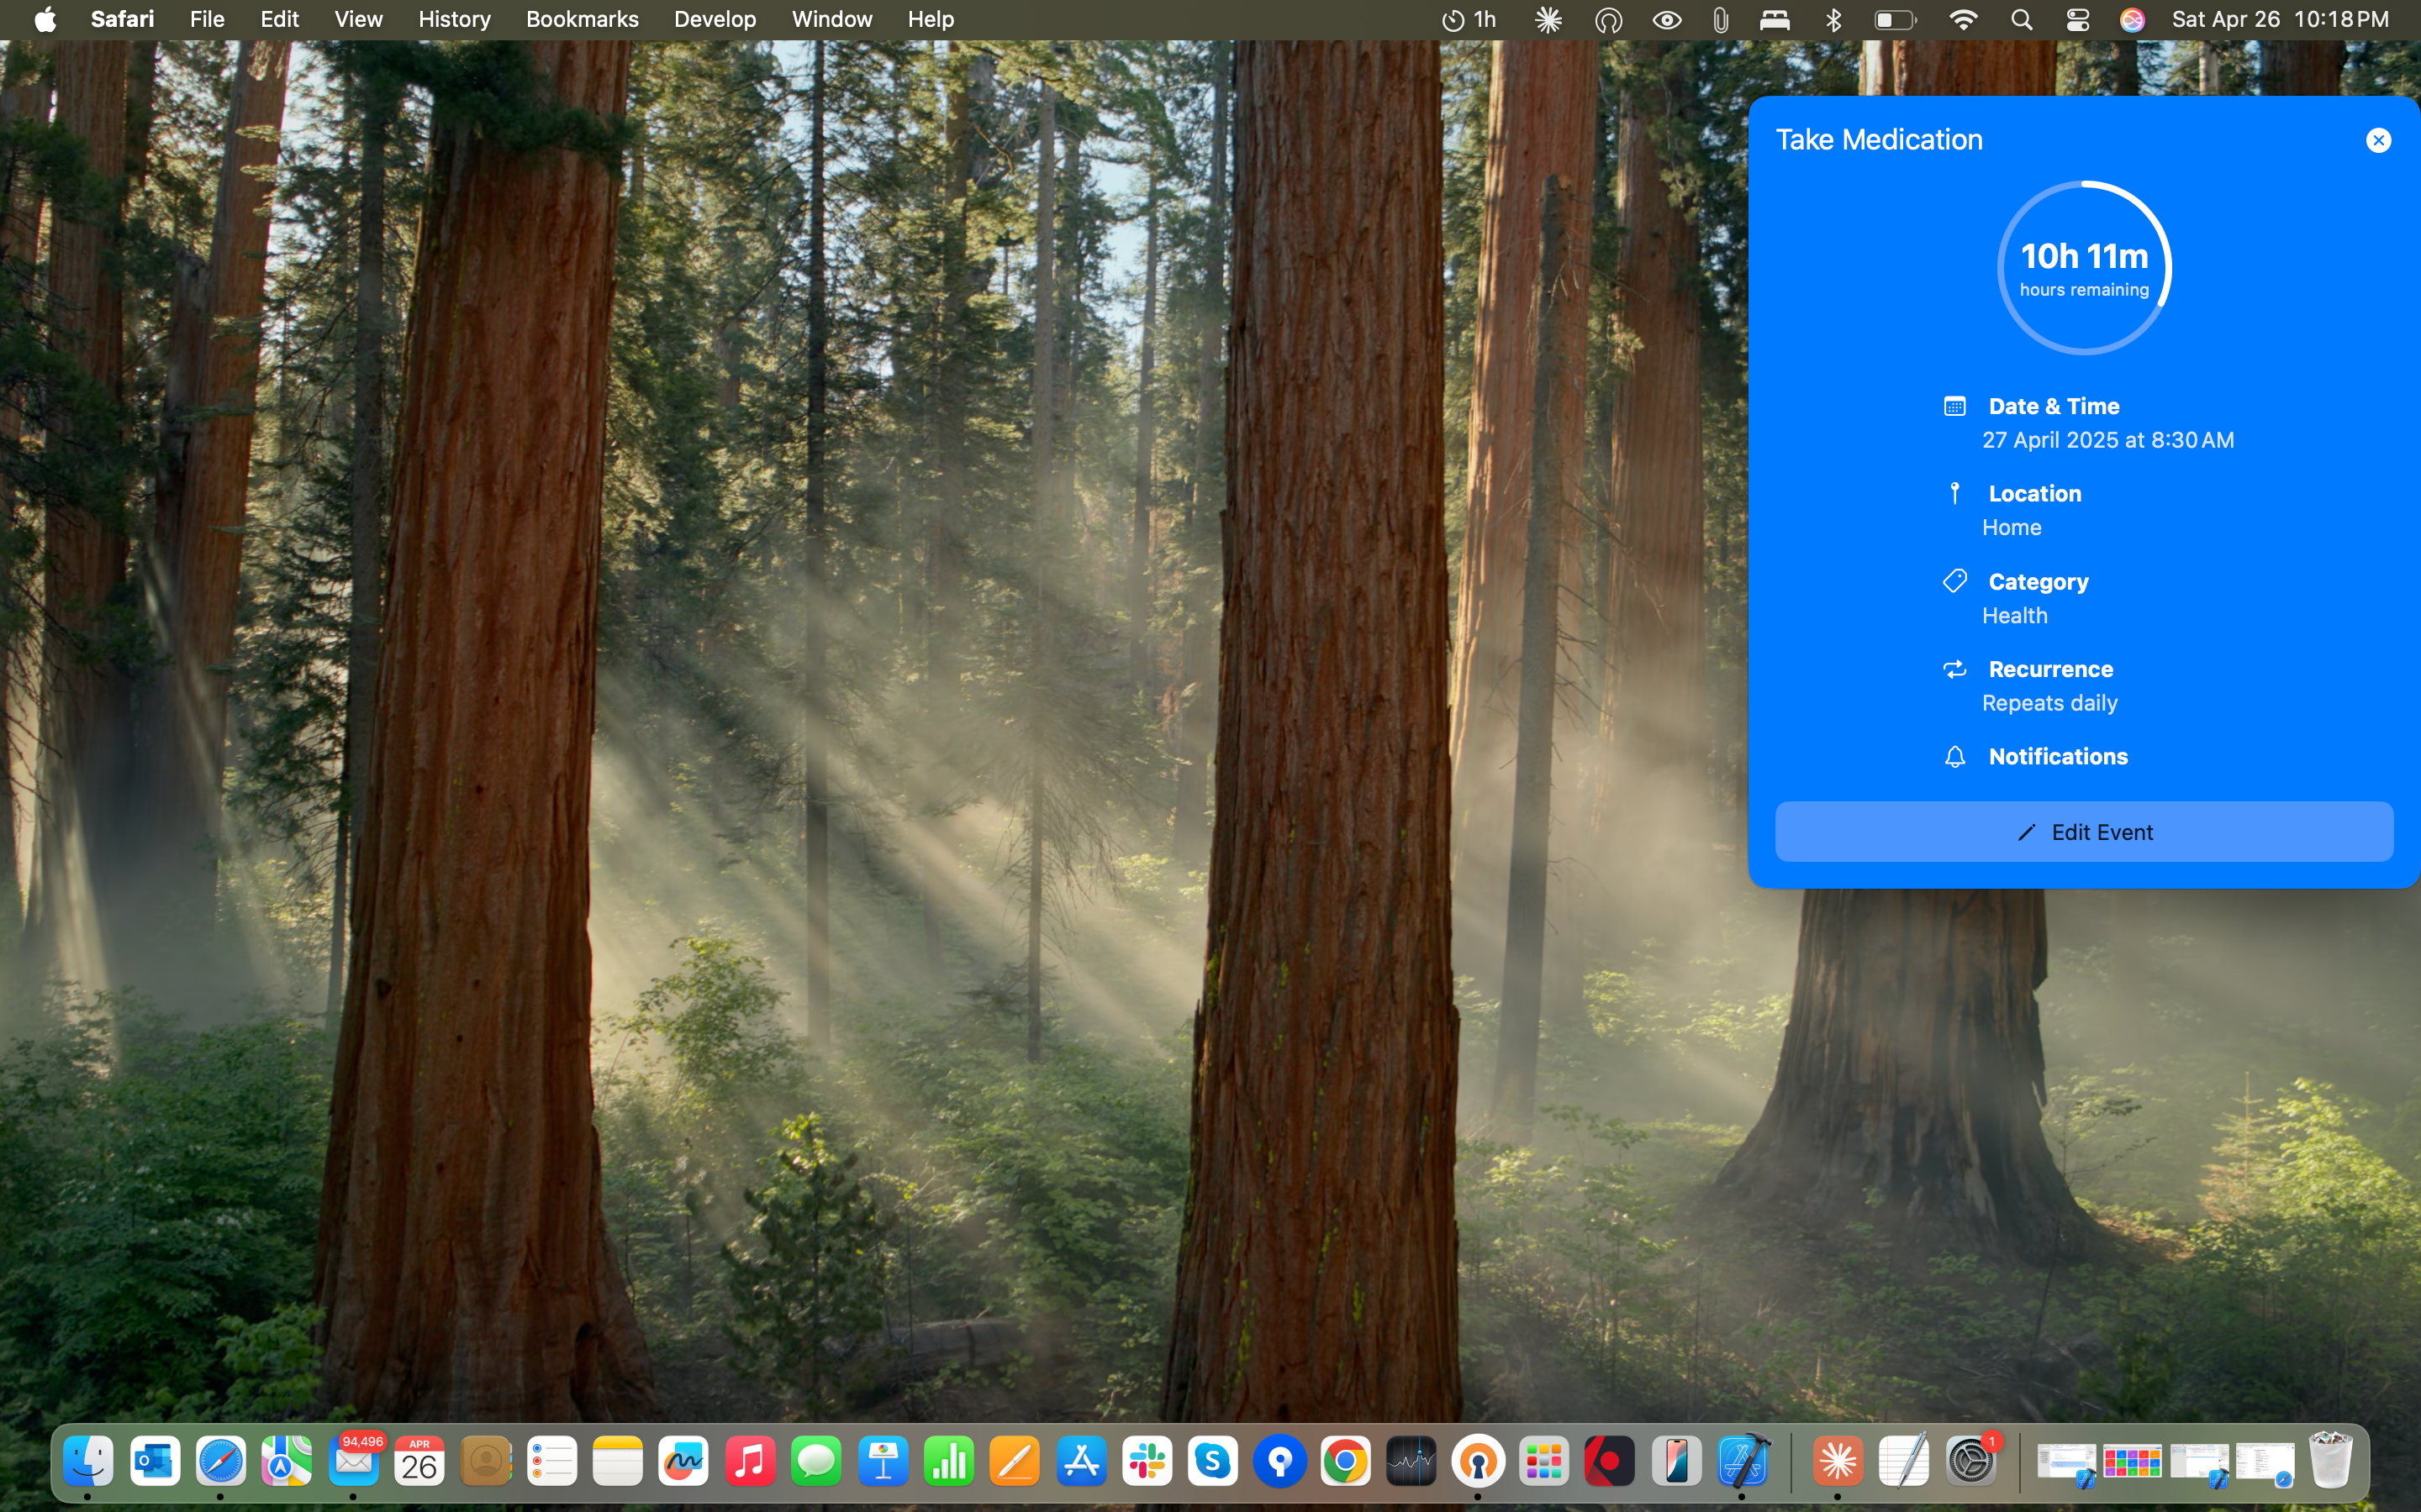Click the headphones menu bar icon
2421x1512 pixels.
pyautogui.click(x=1607, y=20)
